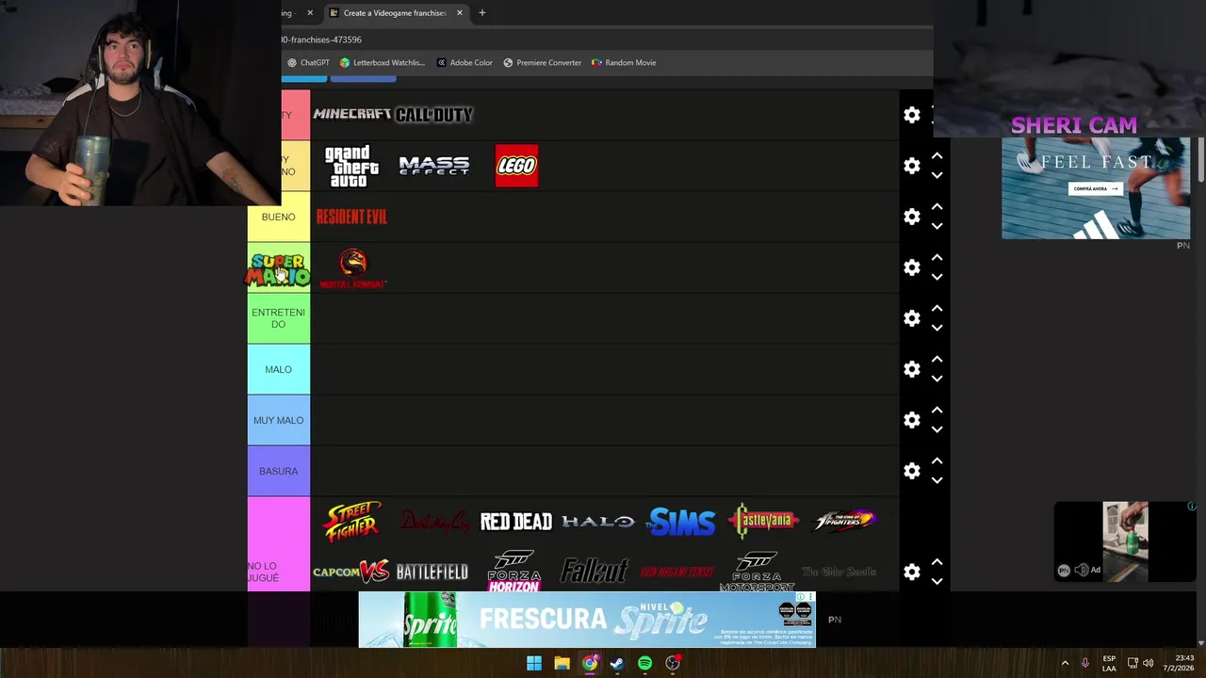
Task: Select the Street Fighter logo item
Action: [x=352, y=521]
